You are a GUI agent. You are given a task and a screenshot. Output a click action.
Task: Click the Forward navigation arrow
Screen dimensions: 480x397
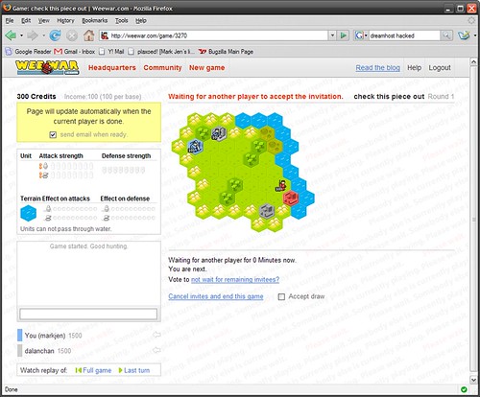(x=32, y=35)
